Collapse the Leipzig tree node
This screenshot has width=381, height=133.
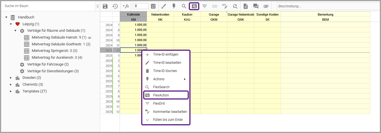[x=11, y=24]
